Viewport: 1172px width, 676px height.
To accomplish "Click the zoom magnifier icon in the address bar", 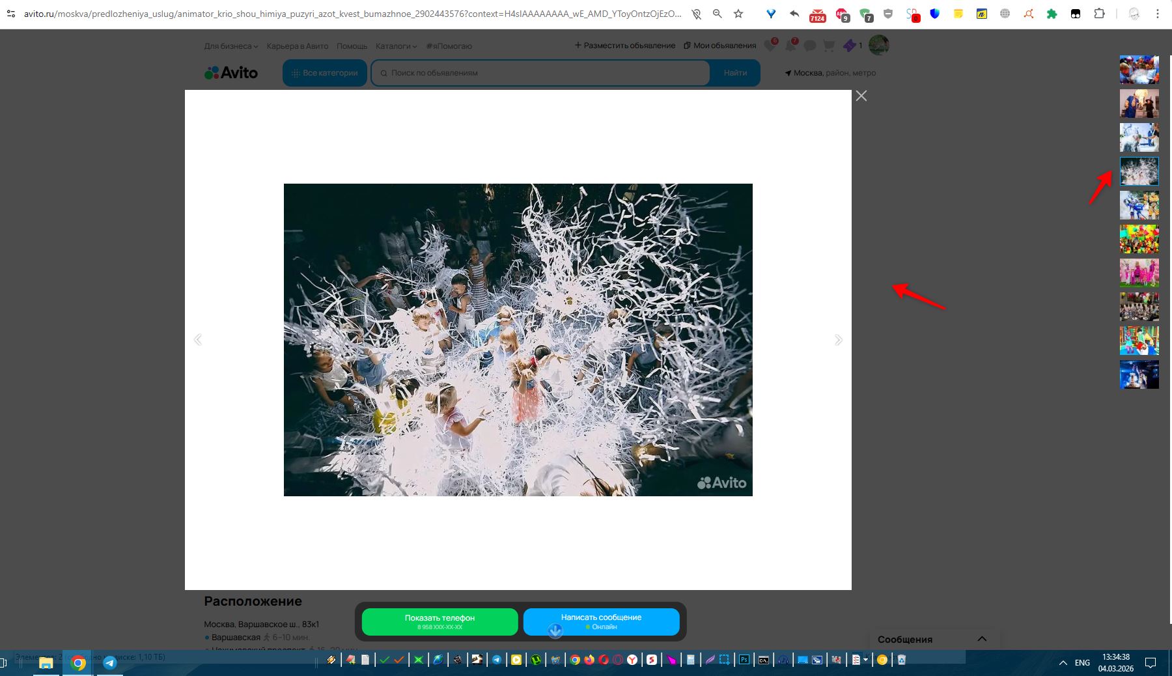I will click(x=718, y=14).
